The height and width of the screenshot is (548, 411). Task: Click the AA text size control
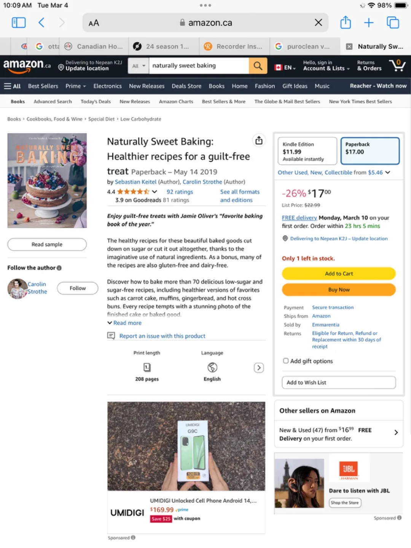pyautogui.click(x=94, y=22)
